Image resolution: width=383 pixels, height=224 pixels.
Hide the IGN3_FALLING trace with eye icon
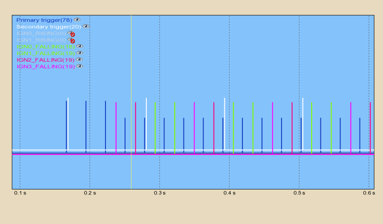tap(79, 66)
